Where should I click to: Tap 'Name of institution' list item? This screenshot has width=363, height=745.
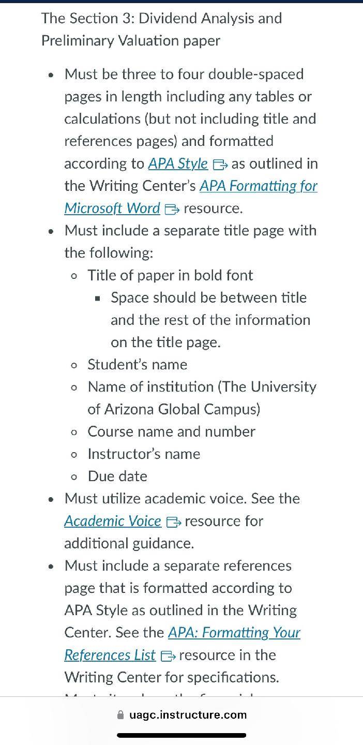[x=202, y=398]
